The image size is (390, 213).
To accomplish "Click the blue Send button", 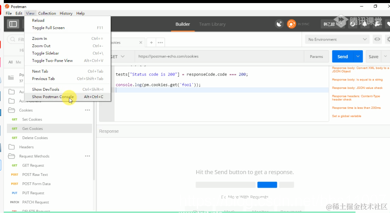I will pyautogui.click(x=342, y=56).
